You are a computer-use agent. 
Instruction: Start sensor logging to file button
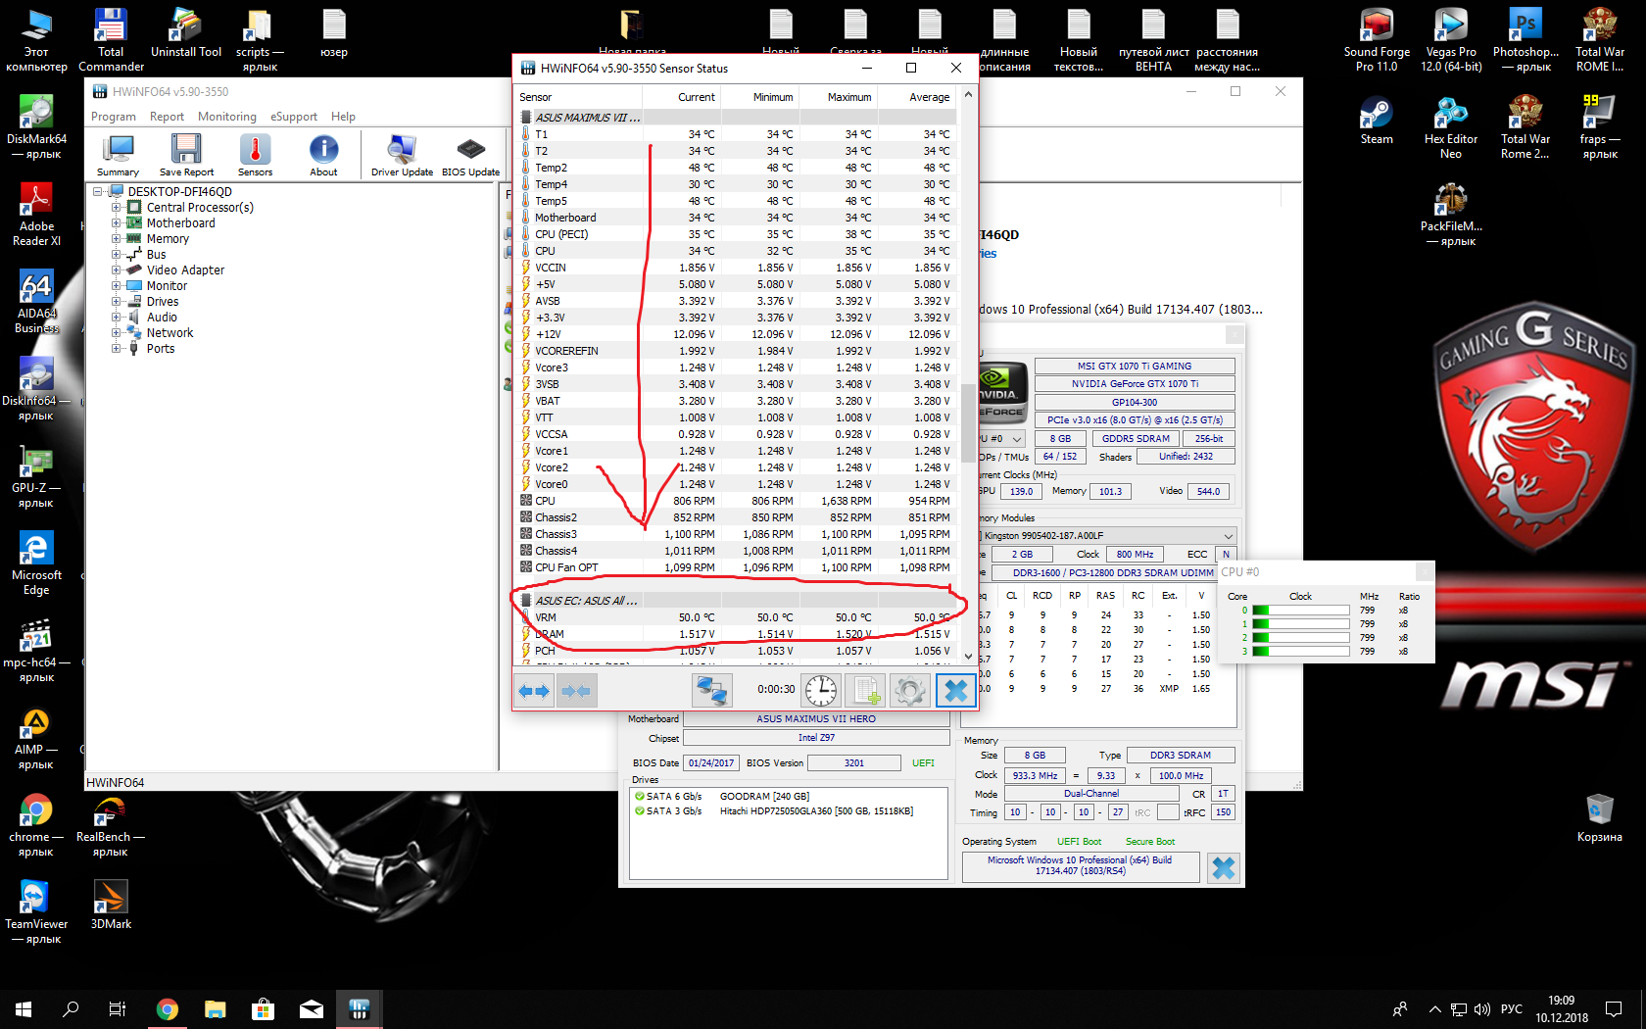click(x=866, y=691)
